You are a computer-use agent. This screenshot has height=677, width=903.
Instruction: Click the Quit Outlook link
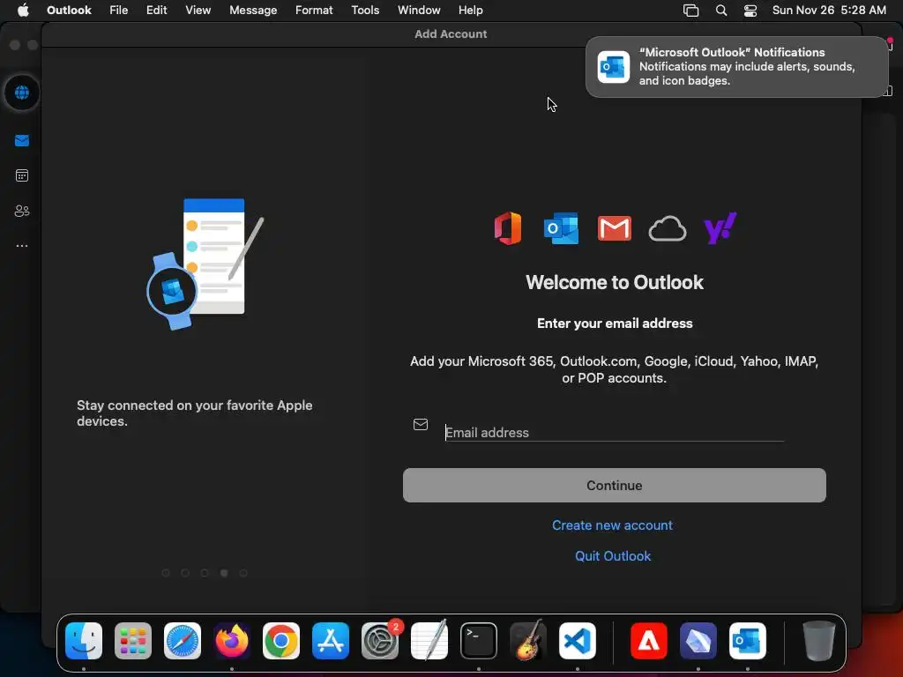click(613, 555)
